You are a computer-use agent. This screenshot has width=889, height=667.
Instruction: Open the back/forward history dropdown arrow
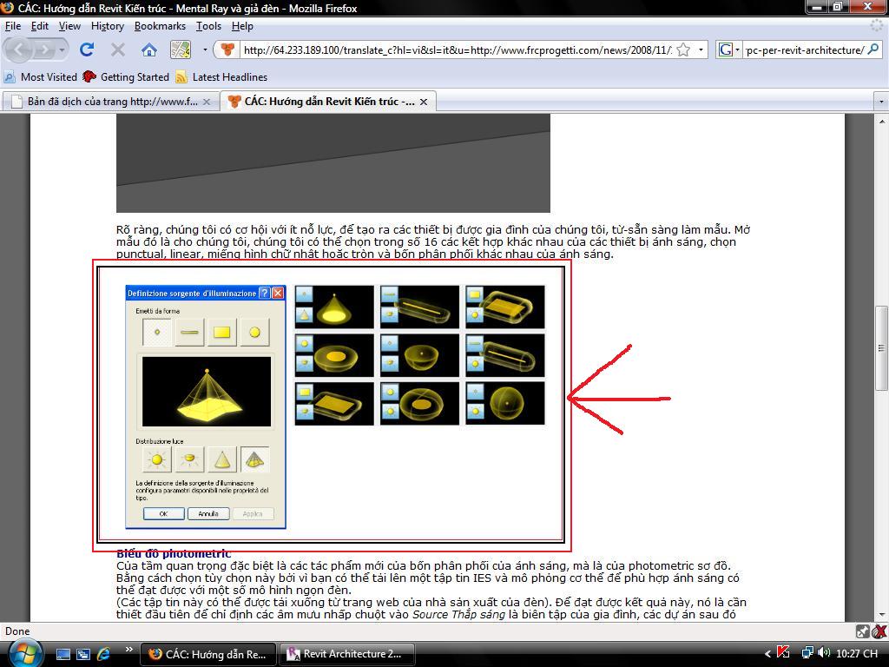coord(62,50)
